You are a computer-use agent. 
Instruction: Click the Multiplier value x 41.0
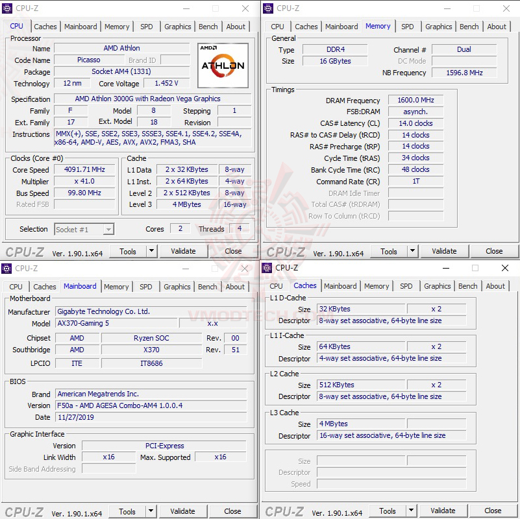pyautogui.click(x=84, y=181)
